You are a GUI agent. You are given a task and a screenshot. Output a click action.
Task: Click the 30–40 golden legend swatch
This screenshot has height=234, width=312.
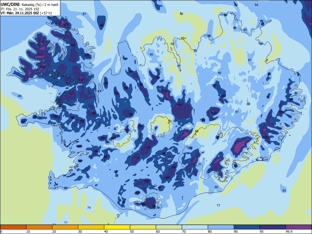tap(91, 227)
